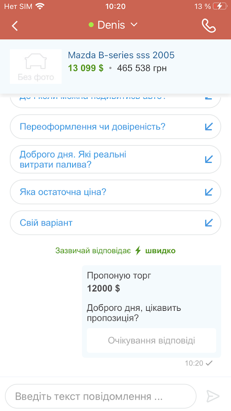Tap 'Очікування відповіді' status button
The height and width of the screenshot is (411, 231).
tap(152, 341)
